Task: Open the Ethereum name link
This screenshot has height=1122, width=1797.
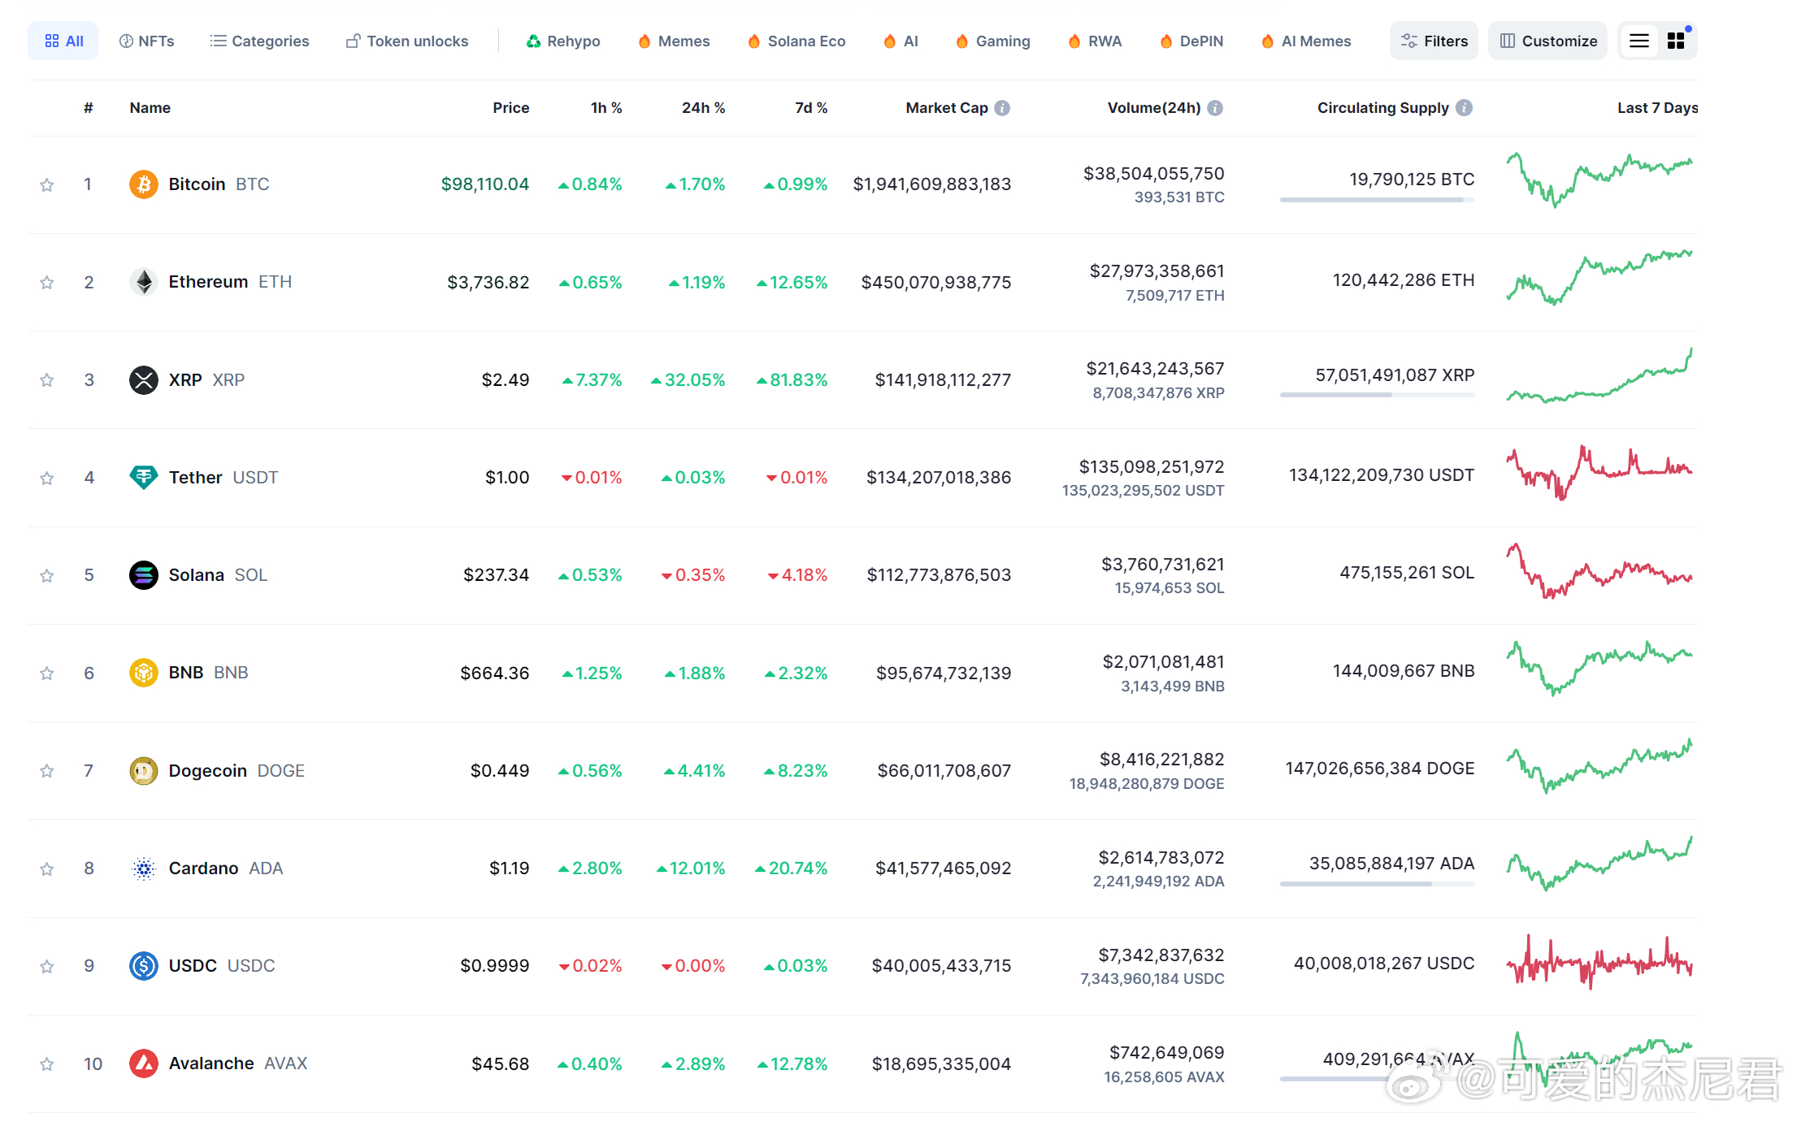Action: point(208,282)
